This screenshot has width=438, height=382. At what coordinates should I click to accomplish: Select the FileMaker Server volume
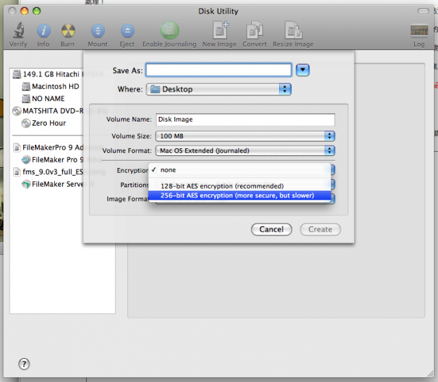click(x=53, y=185)
